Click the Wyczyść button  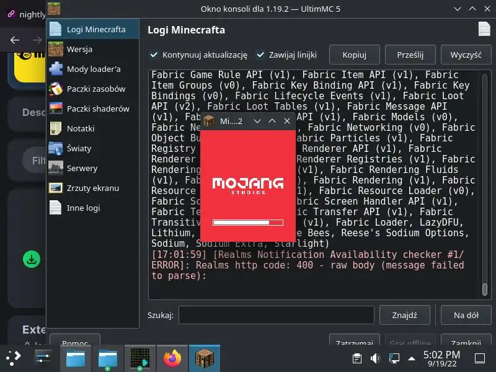click(466, 55)
